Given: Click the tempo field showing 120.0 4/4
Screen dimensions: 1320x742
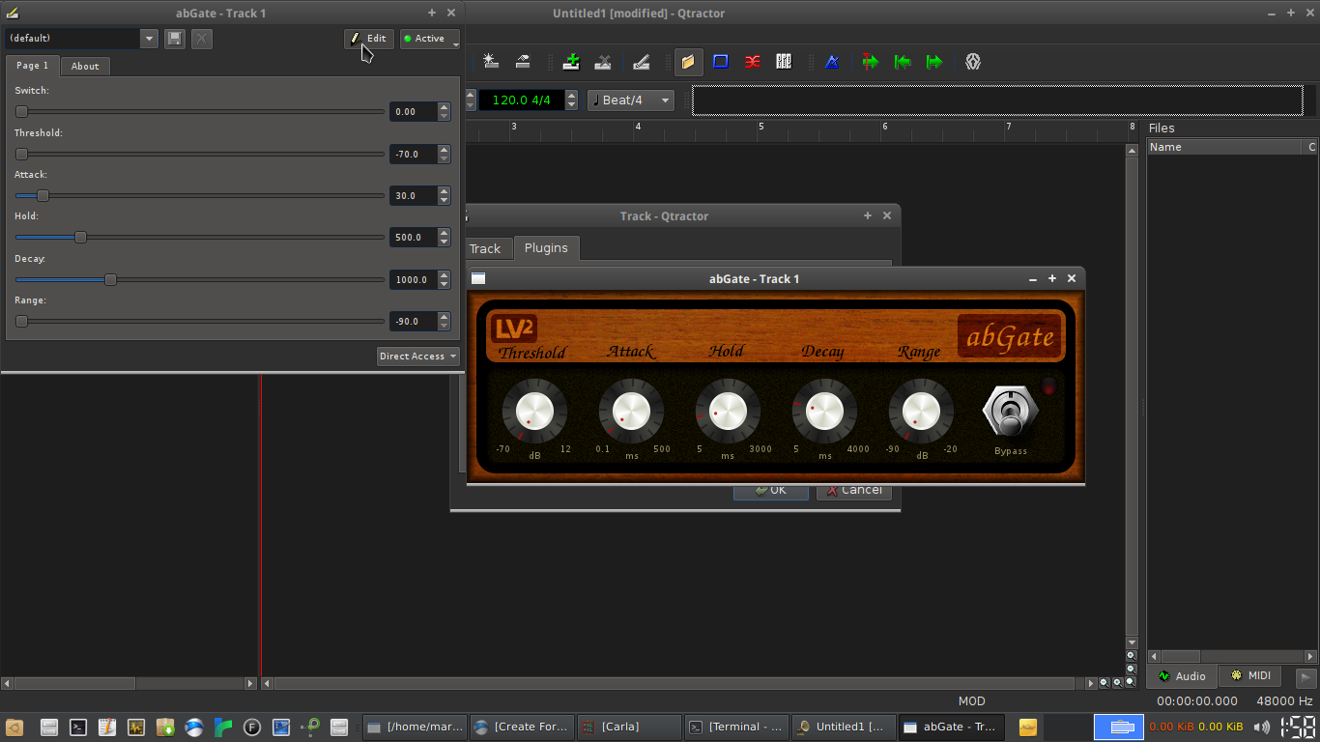Looking at the screenshot, I should (x=522, y=100).
